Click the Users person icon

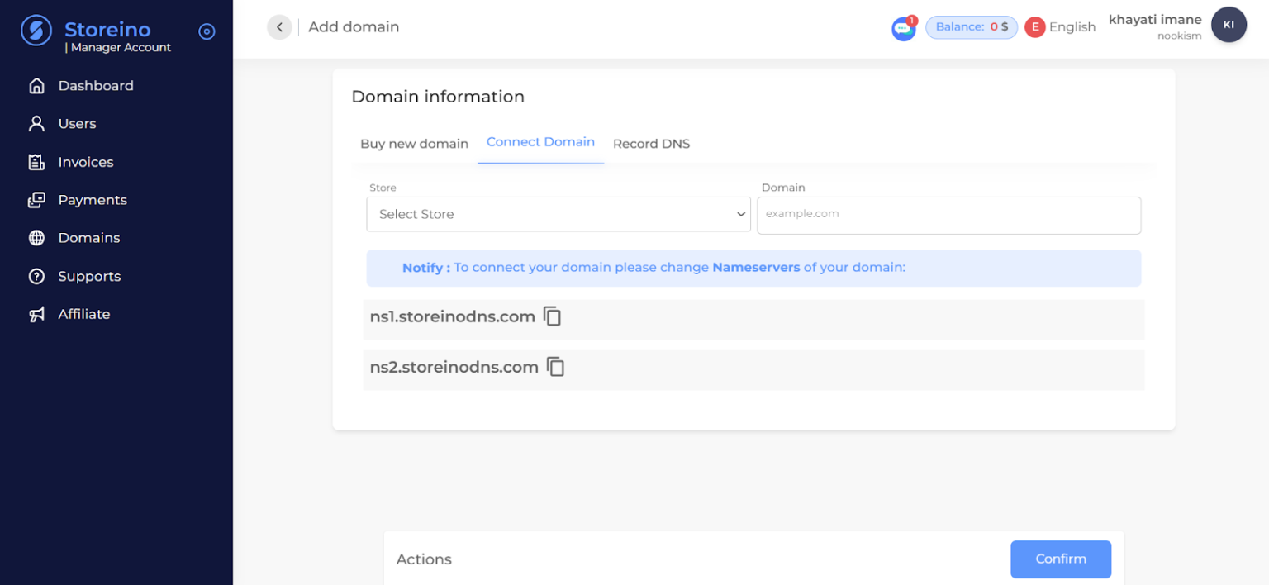36,124
